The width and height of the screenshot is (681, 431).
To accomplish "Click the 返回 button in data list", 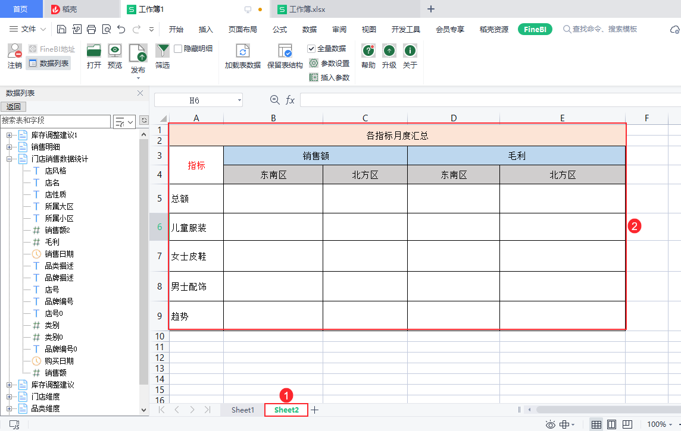I will tap(14, 106).
